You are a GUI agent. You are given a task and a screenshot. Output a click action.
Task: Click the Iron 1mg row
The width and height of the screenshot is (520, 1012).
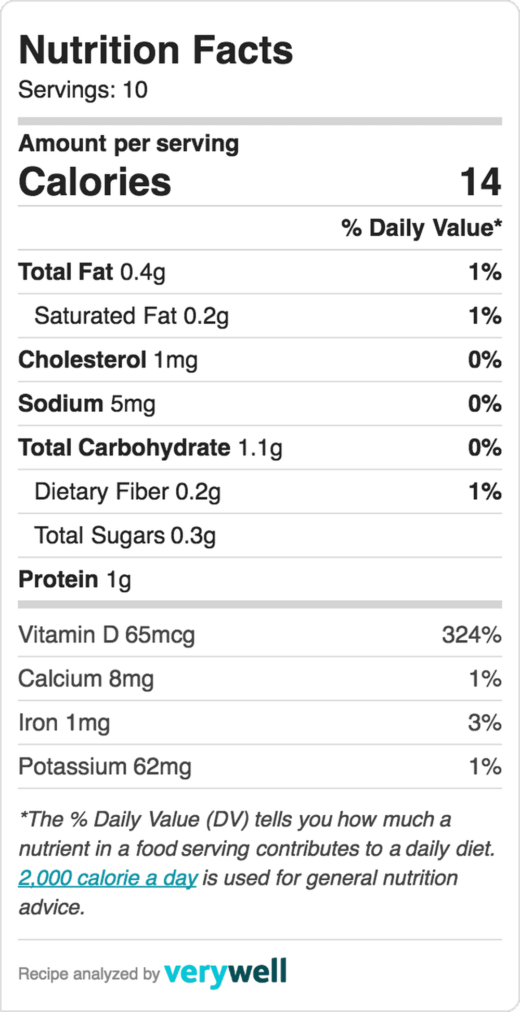[x=260, y=723]
